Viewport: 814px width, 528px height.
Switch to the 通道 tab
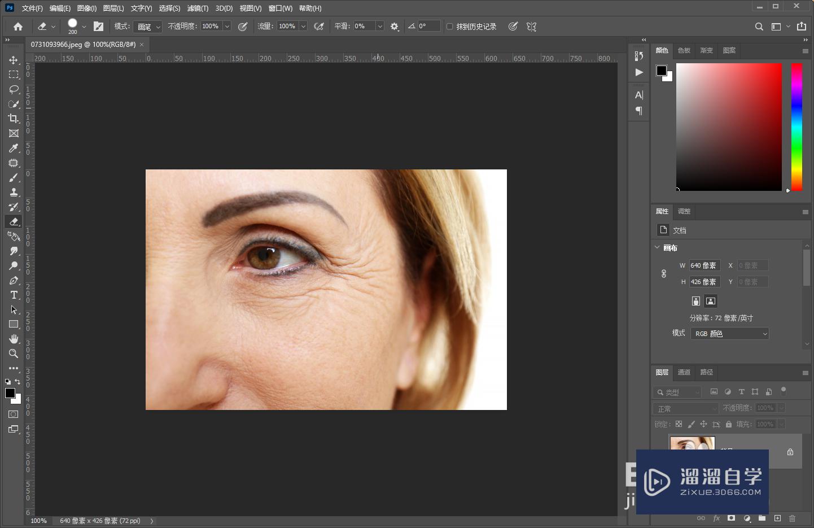tap(684, 372)
